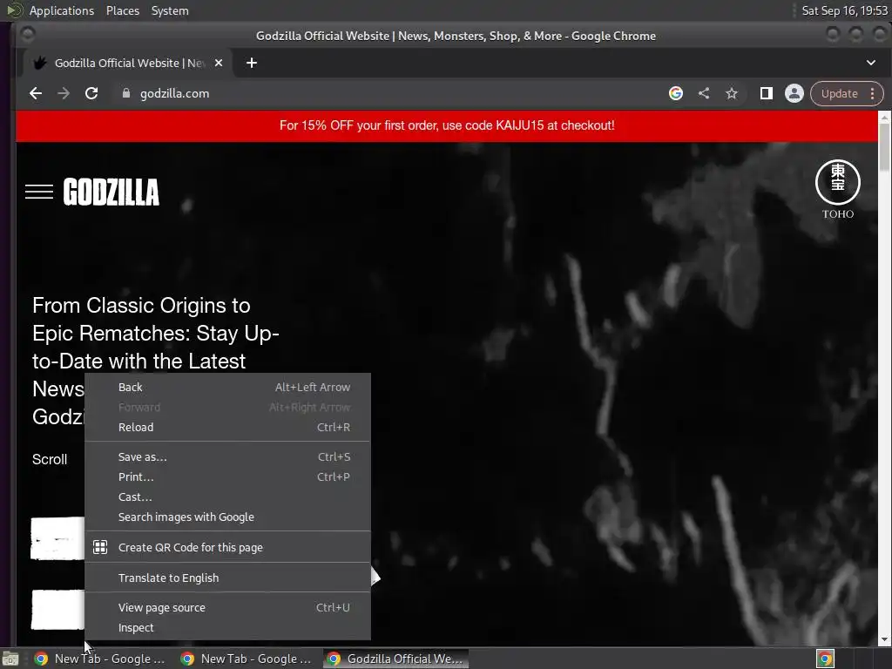Expand the tab search chevron
Image resolution: width=892 pixels, height=669 pixels.
(871, 63)
